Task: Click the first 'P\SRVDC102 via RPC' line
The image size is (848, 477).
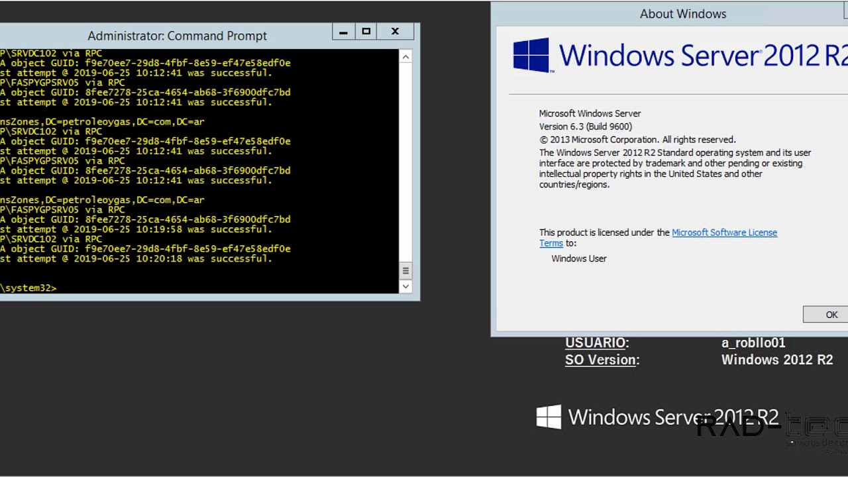Action: (51, 53)
